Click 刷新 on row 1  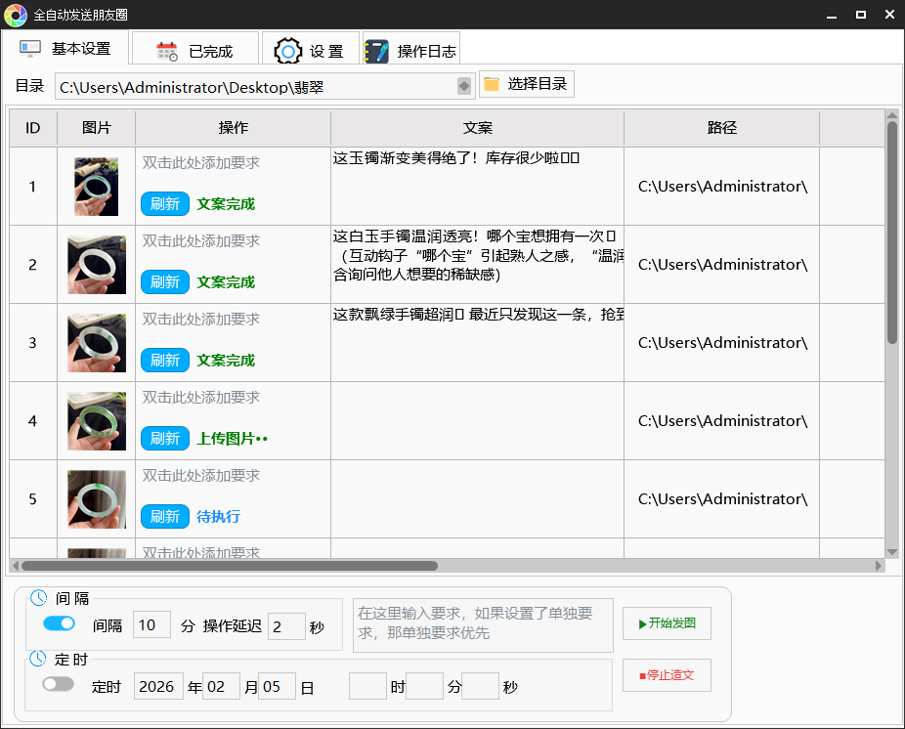(x=164, y=203)
